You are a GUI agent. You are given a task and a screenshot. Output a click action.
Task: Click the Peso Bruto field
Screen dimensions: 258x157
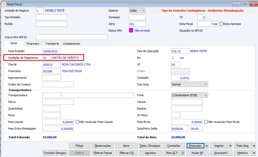(187, 122)
